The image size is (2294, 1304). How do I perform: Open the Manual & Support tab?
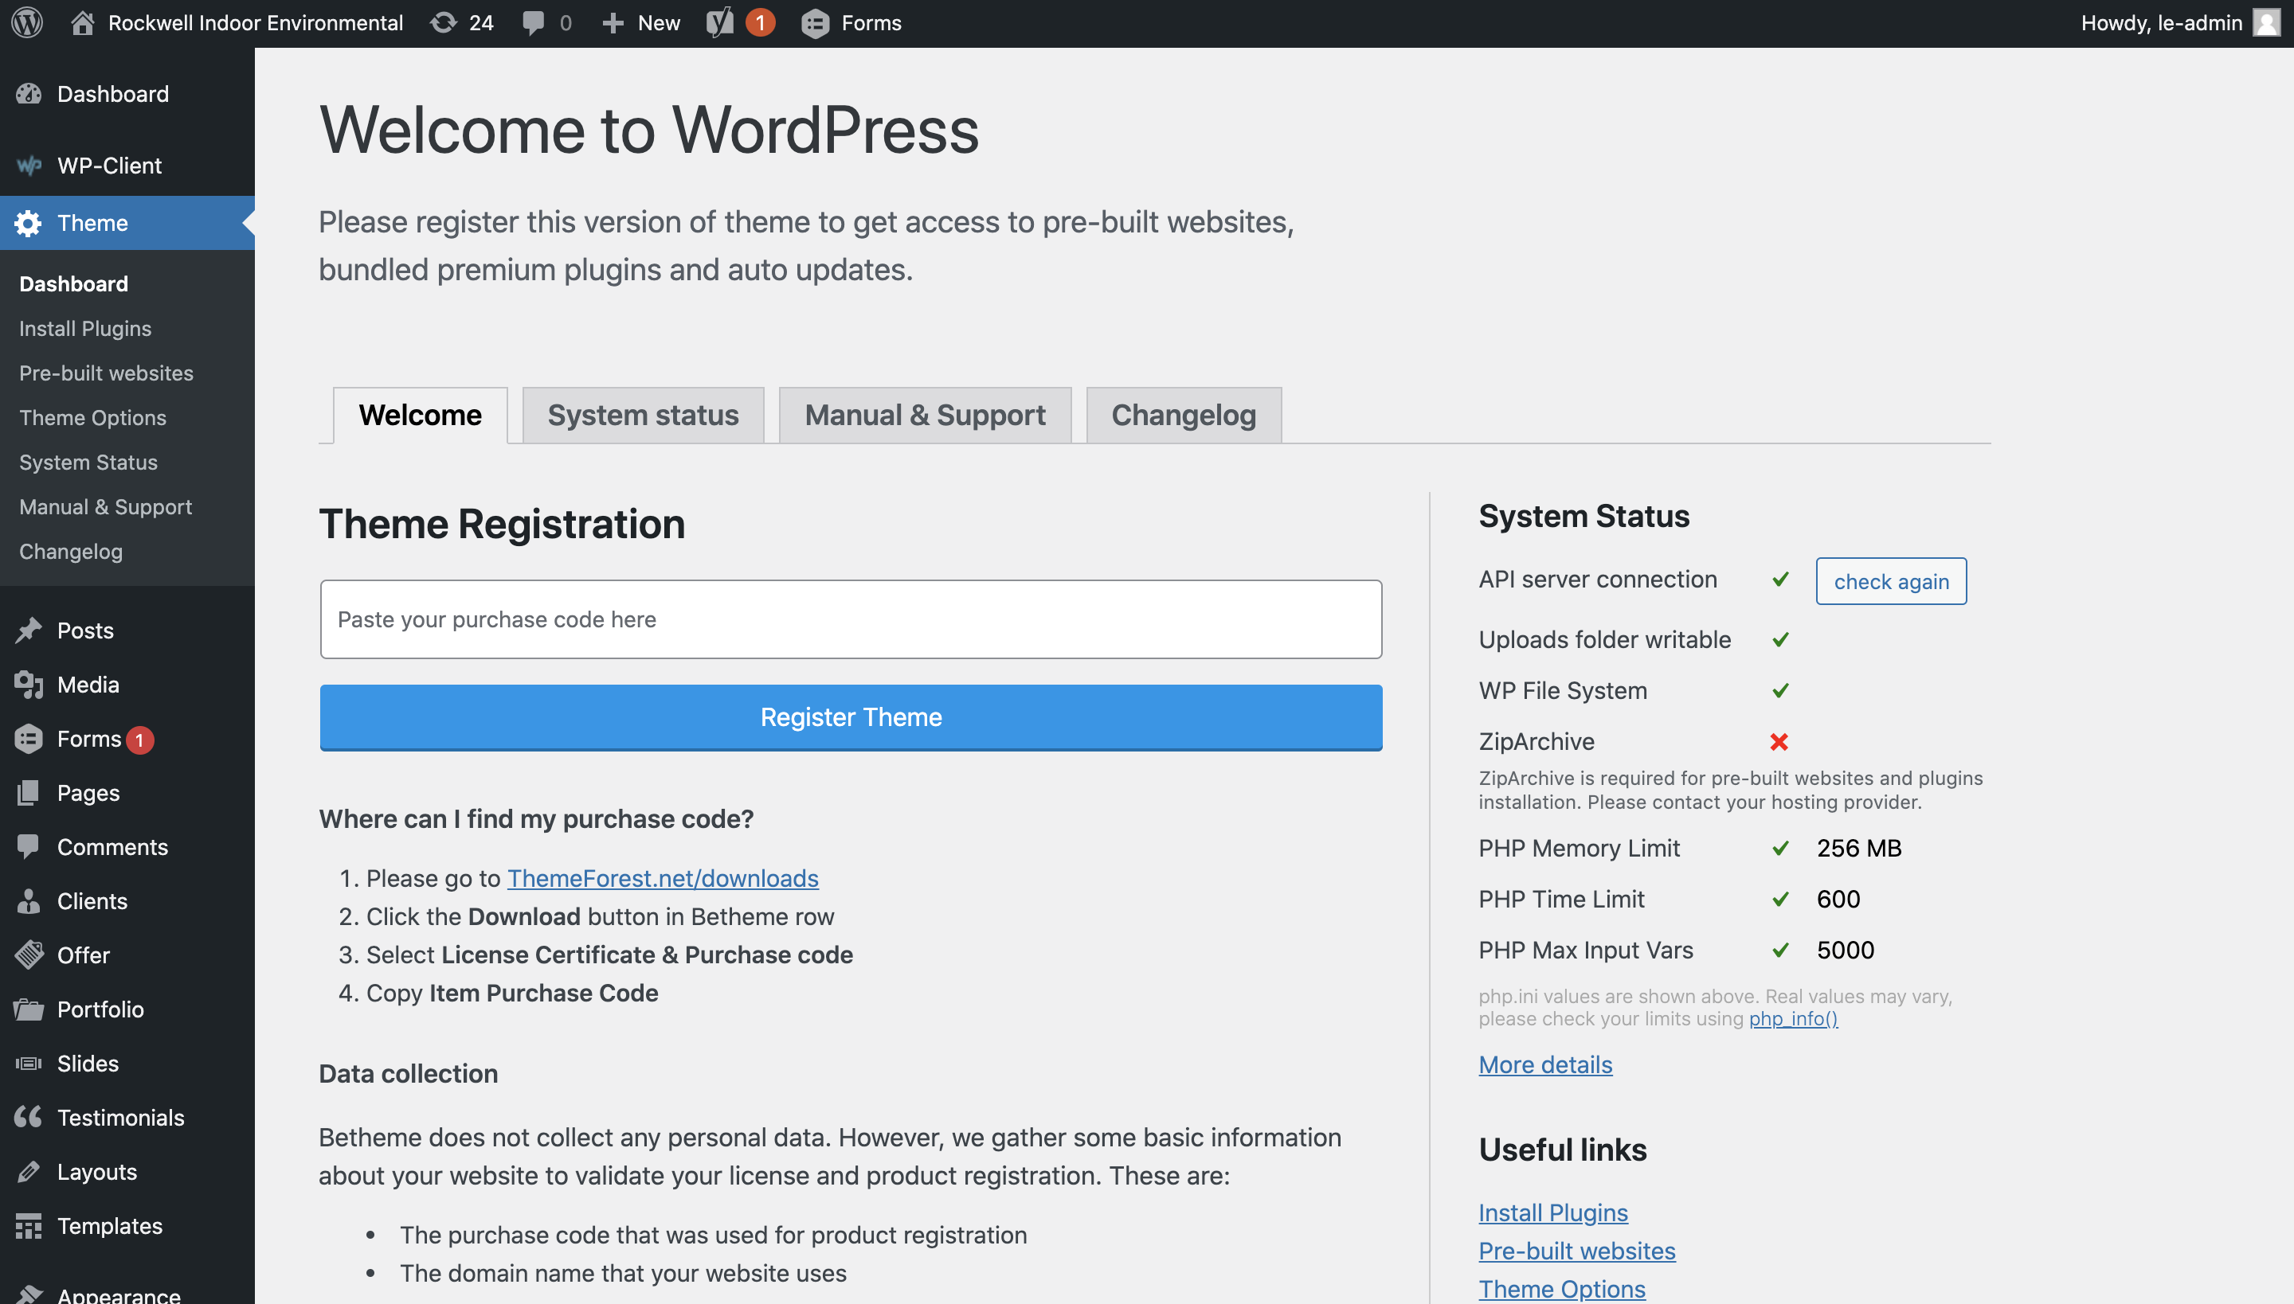pos(925,416)
